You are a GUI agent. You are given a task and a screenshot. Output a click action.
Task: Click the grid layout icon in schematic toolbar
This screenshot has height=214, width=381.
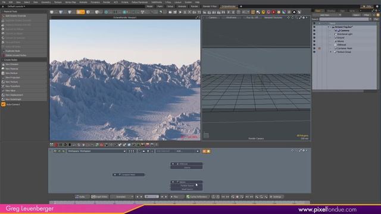coord(131,151)
